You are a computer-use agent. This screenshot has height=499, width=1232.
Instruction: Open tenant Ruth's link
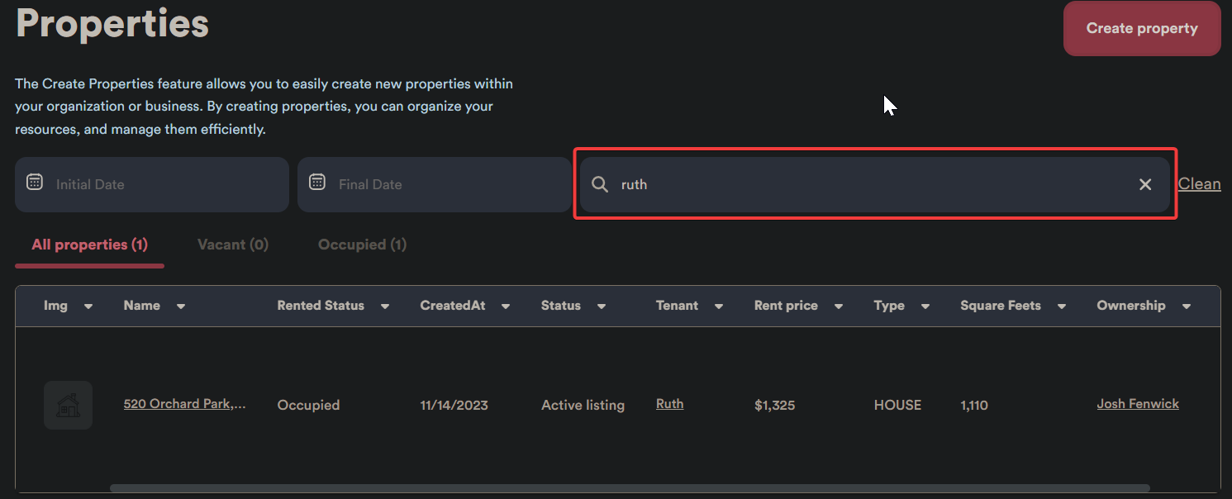[669, 404]
